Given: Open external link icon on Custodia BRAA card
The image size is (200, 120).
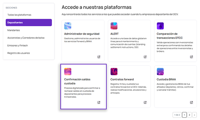Looking at the screenshot, I should [191, 102].
